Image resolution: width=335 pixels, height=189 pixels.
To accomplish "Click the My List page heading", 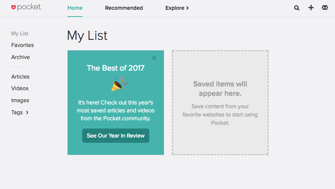I will 87,36.
